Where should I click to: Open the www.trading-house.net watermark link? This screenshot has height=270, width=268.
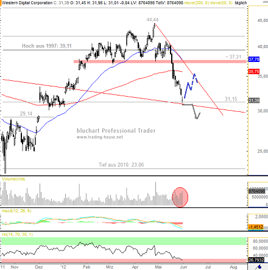(100, 137)
